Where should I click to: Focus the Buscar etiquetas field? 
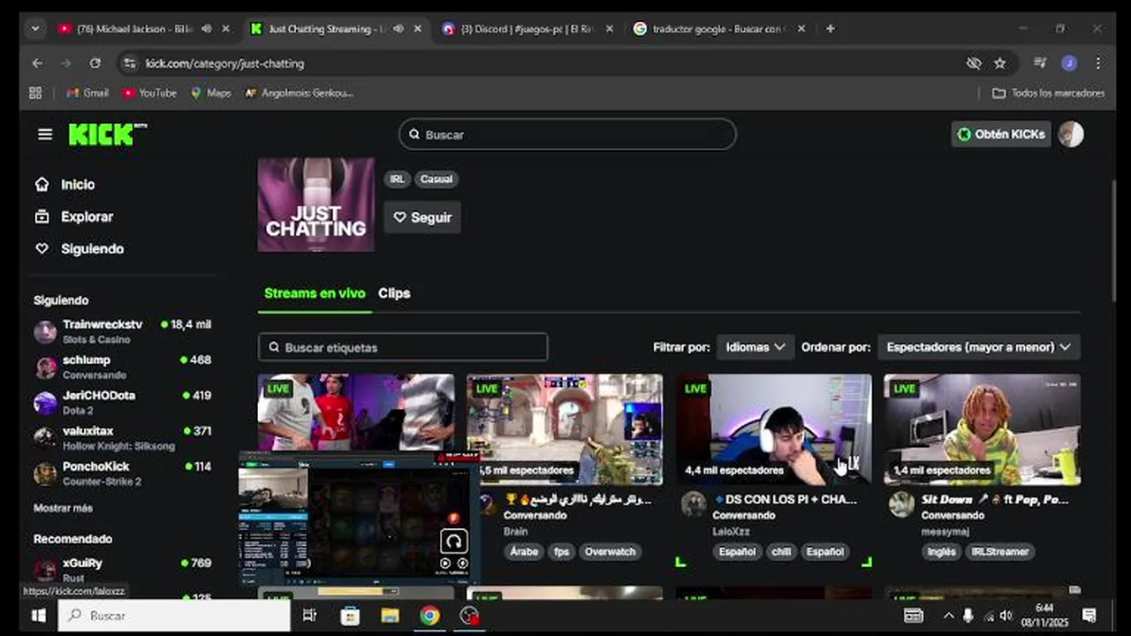click(x=403, y=347)
